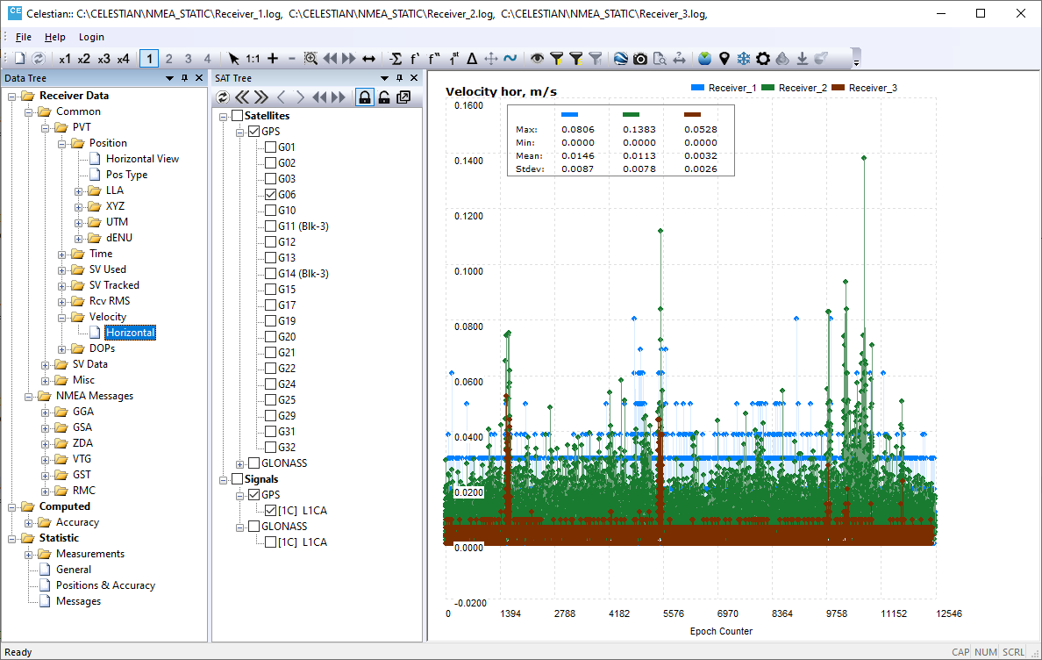Click the sigma sum toolbar icon
1042x660 pixels.
click(396, 59)
